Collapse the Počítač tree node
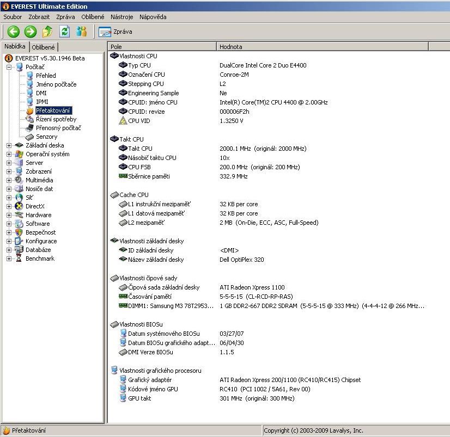Screen dimensions: 450x437 click(x=9, y=67)
